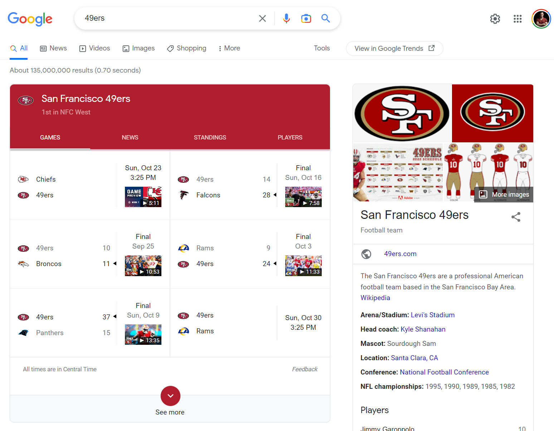Open Google settings gear icon
The image size is (554, 431).
[495, 19]
